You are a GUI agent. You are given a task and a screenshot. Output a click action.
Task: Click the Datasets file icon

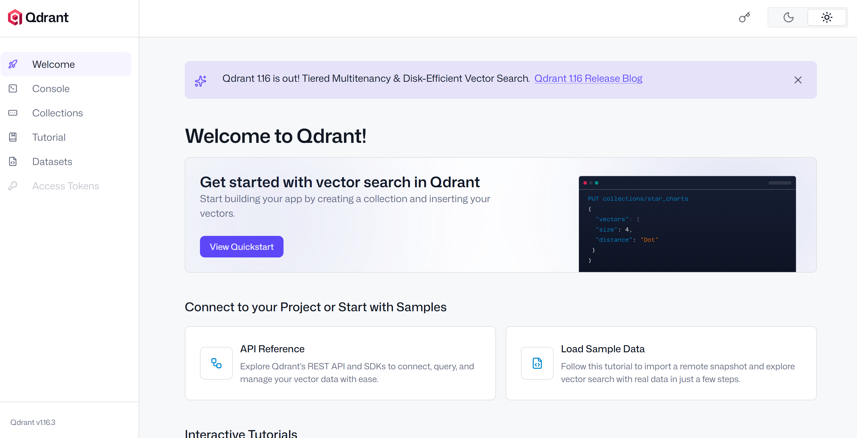pos(13,161)
